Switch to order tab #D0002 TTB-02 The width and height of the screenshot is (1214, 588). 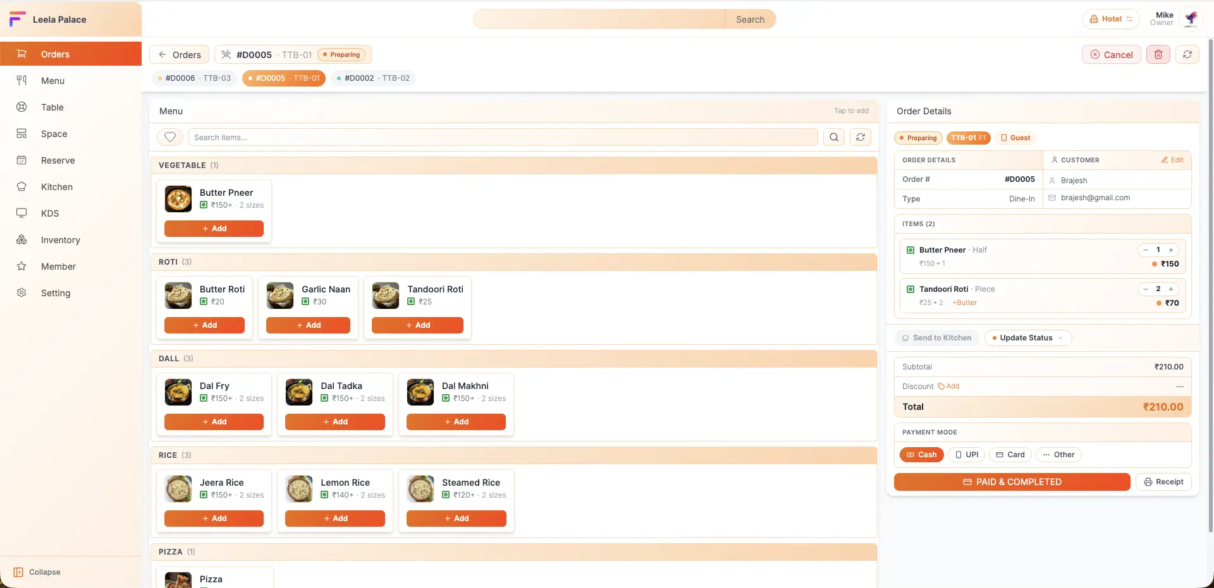coord(373,78)
